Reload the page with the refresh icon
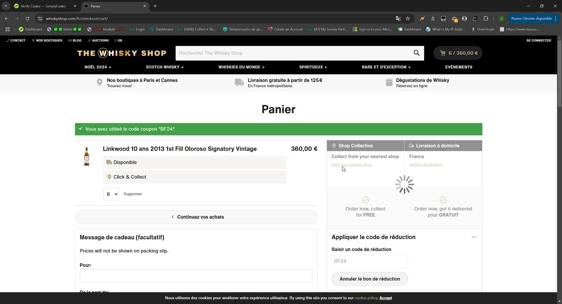The width and height of the screenshot is (562, 304). pyautogui.click(x=27, y=18)
